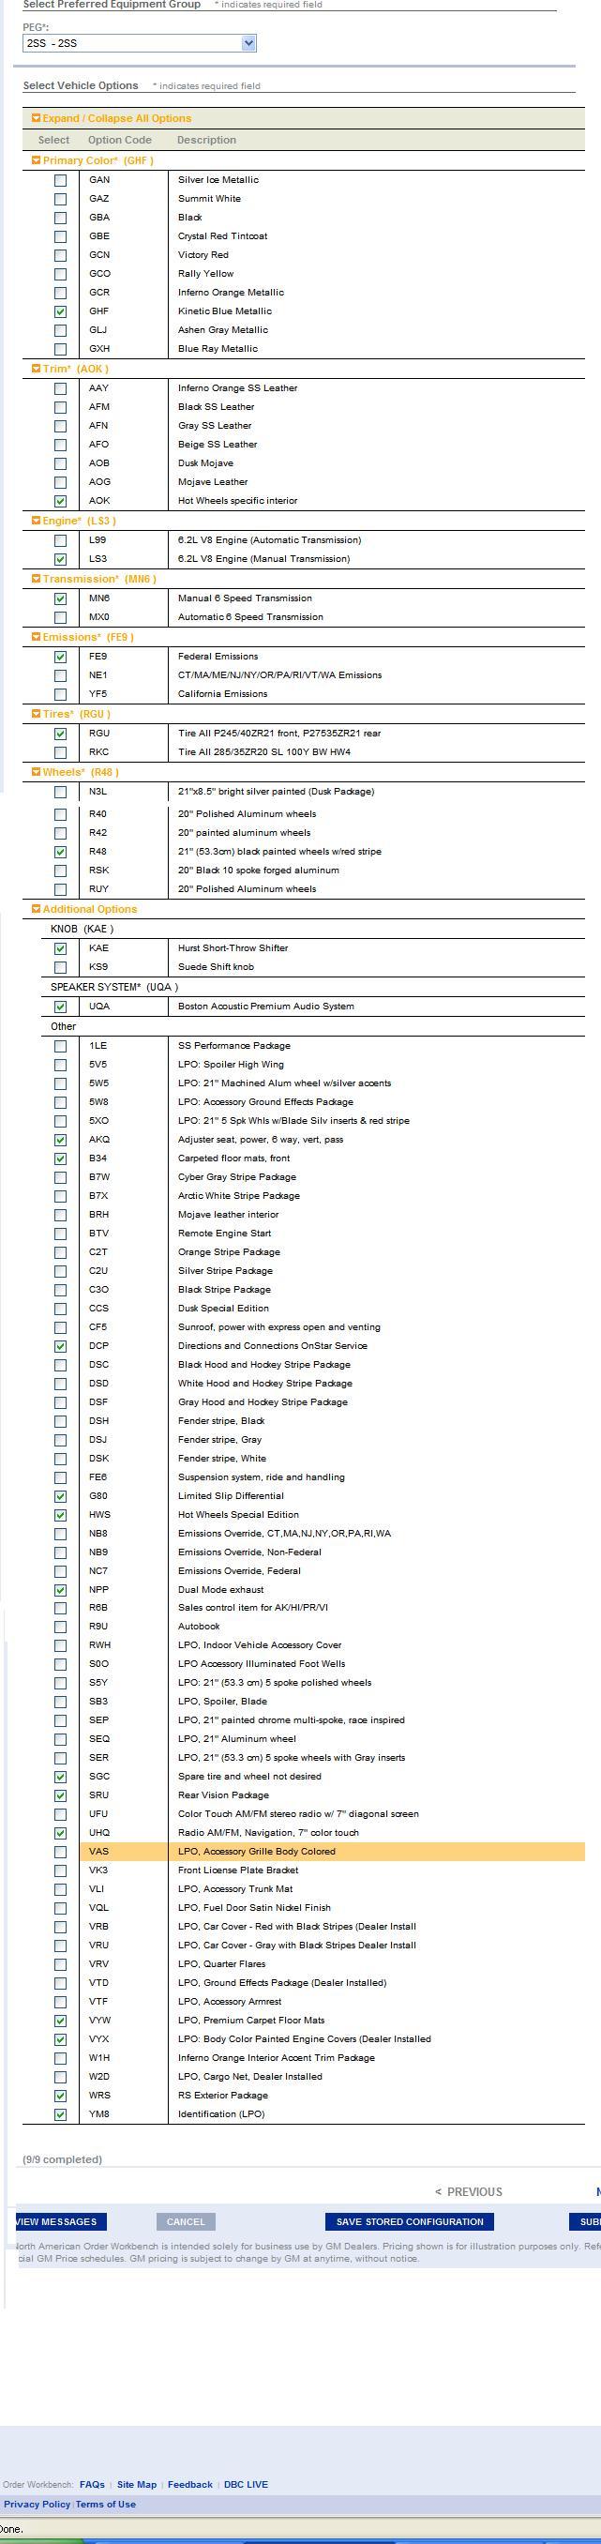
Task: Check RKC tire option checkbox
Action: (60, 752)
